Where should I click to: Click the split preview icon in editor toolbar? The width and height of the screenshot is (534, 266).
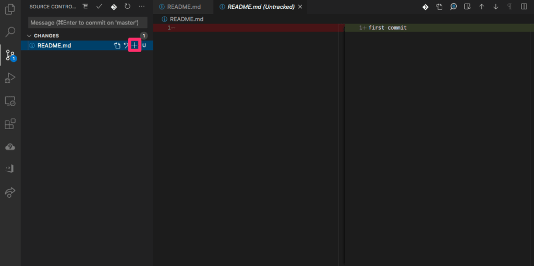[x=467, y=7]
